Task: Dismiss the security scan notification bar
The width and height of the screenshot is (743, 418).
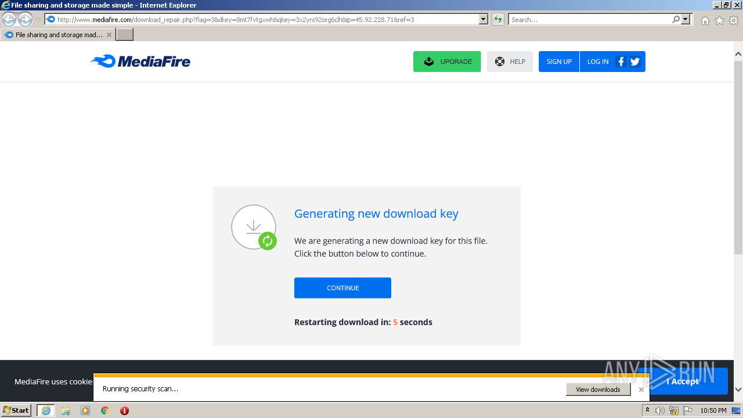Action: tap(641, 390)
